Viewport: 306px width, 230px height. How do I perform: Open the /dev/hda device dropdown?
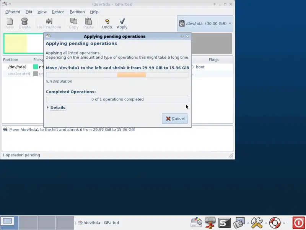(205, 23)
